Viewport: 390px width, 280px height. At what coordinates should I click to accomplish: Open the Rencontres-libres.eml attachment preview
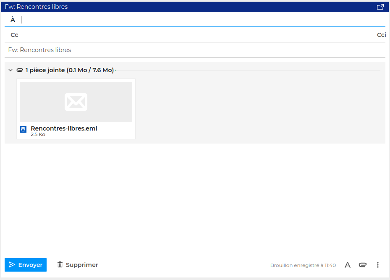click(x=76, y=102)
